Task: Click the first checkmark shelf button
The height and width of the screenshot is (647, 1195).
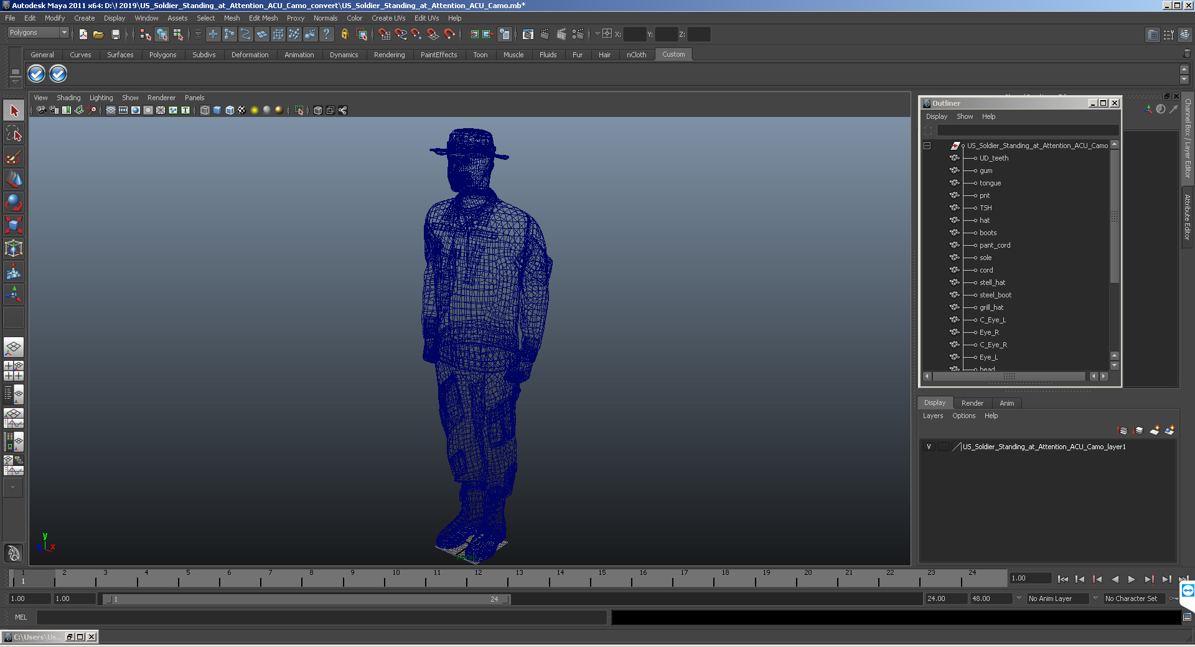Action: [x=37, y=74]
